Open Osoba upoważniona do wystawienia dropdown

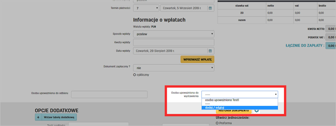point(240,94)
